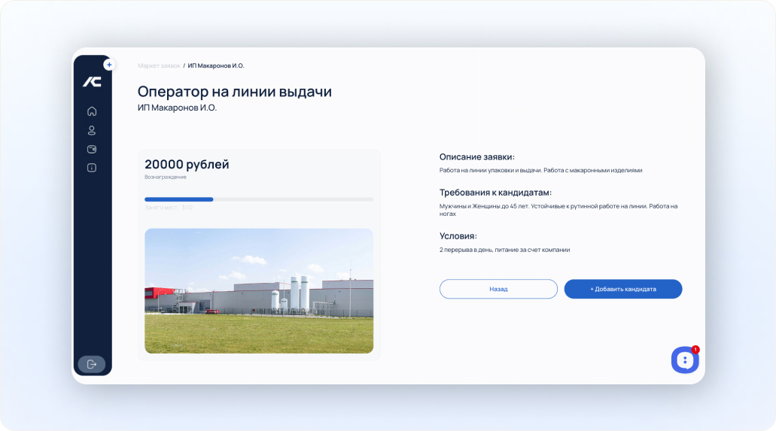Expand the sidebar with the plus button

[109, 65]
